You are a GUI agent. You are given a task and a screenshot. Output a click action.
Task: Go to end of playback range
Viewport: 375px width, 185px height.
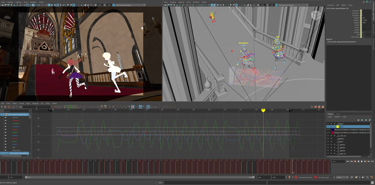372,161
